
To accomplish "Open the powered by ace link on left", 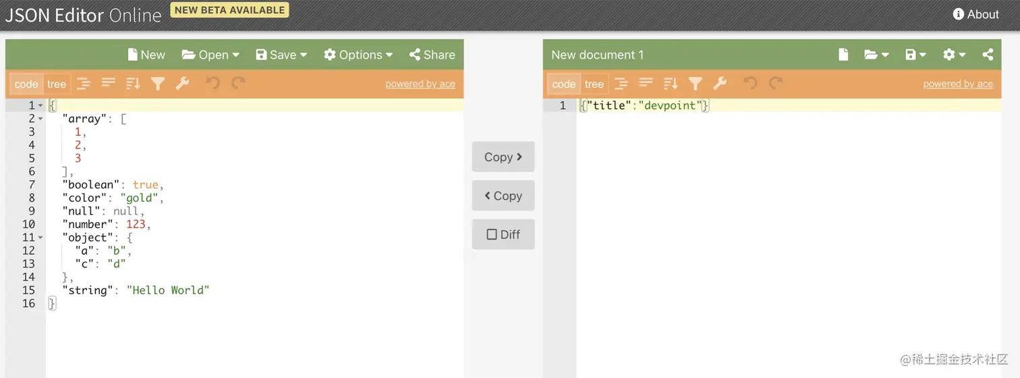I will coord(420,84).
